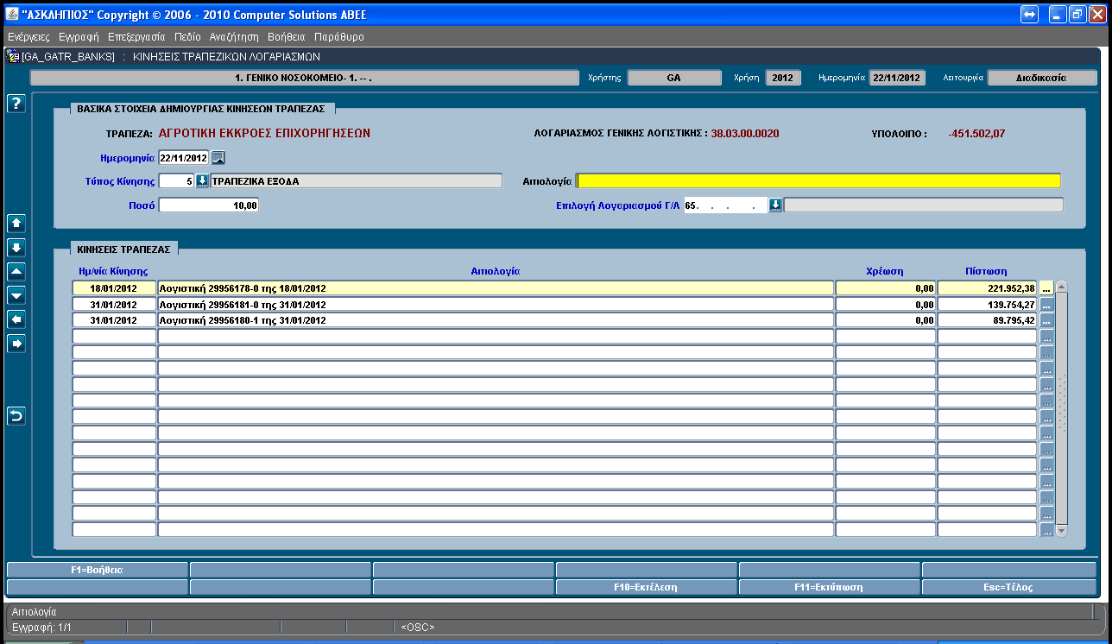
Task: Open details button for the 221.952,38 row
Action: (x=1046, y=287)
